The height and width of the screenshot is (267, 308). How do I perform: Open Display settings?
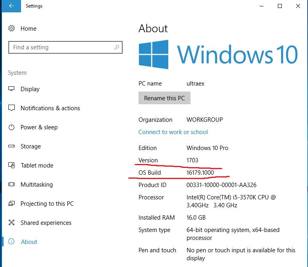(x=30, y=89)
